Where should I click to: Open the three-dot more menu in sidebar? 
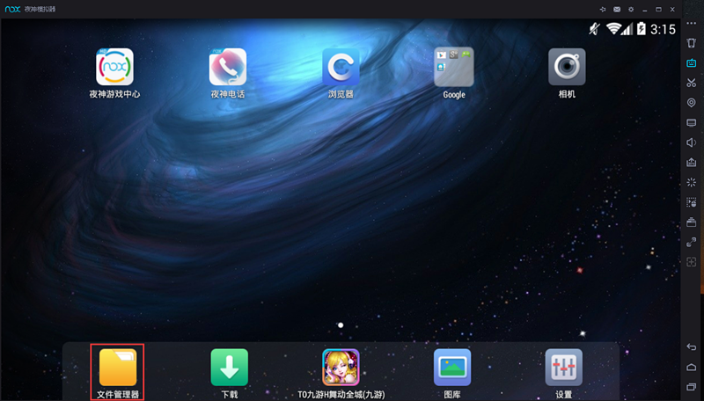(692, 24)
